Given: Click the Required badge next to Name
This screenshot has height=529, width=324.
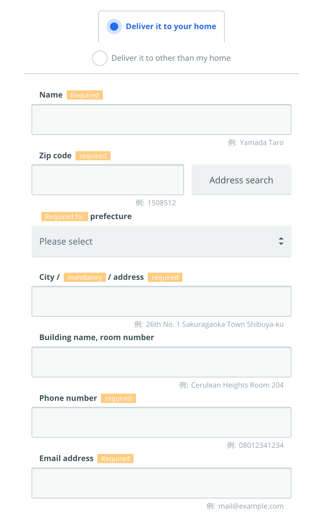Looking at the screenshot, I should [85, 95].
